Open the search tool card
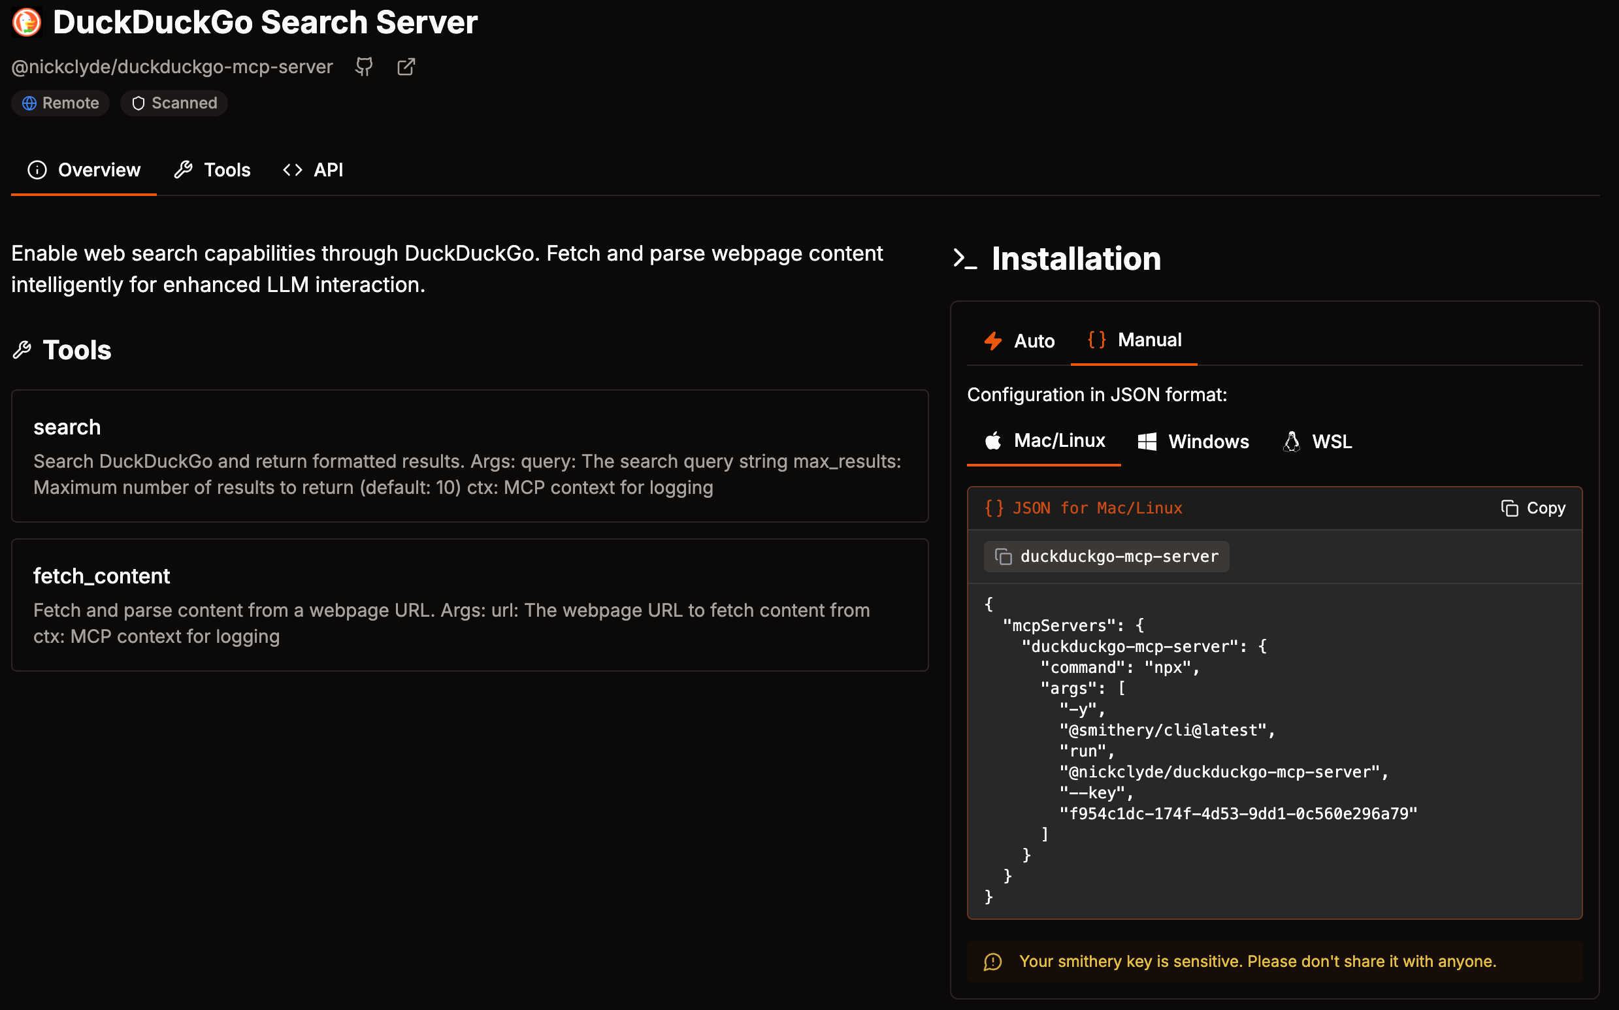Screen dimensions: 1619x1010 coord(470,456)
